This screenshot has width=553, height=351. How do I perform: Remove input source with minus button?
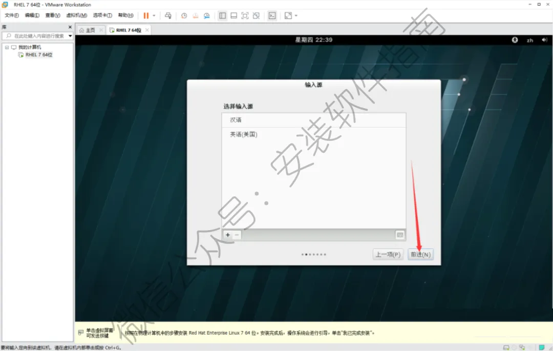[237, 235]
